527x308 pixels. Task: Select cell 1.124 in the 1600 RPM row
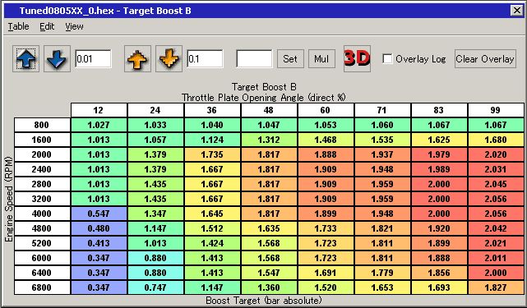212,140
